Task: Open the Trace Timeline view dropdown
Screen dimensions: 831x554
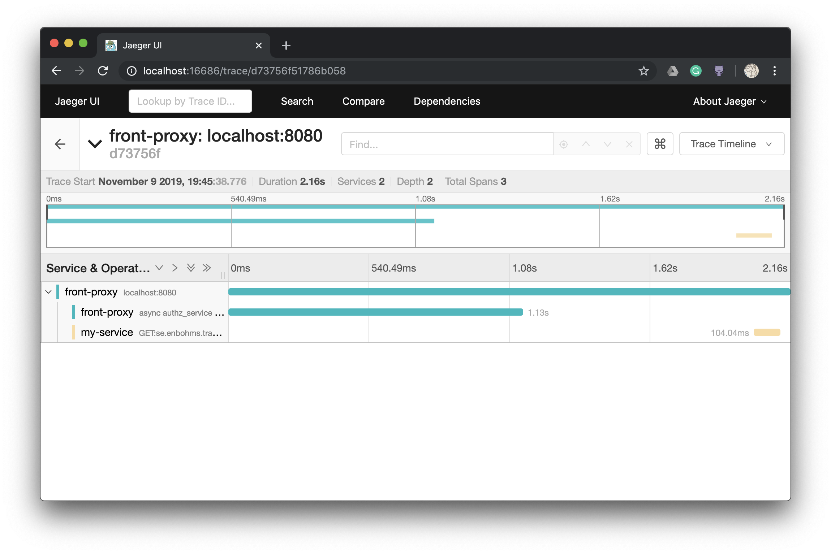Action: tap(731, 144)
